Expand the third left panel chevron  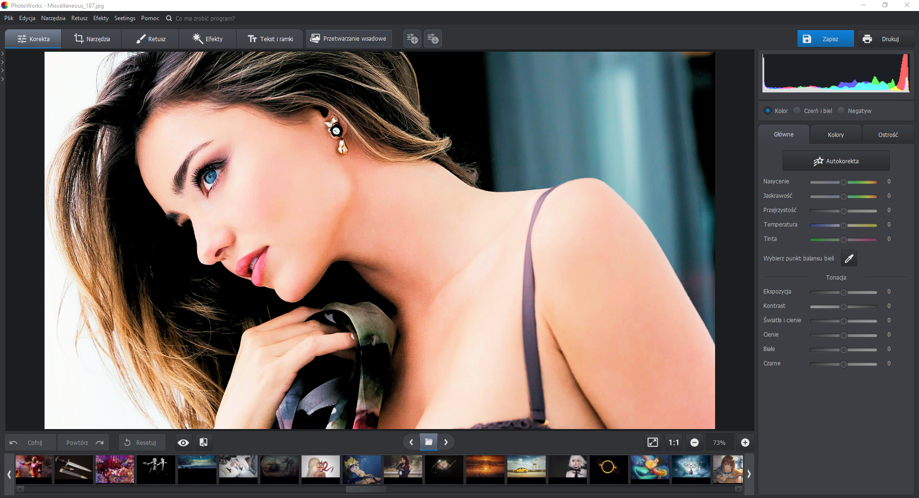[x=2, y=70]
